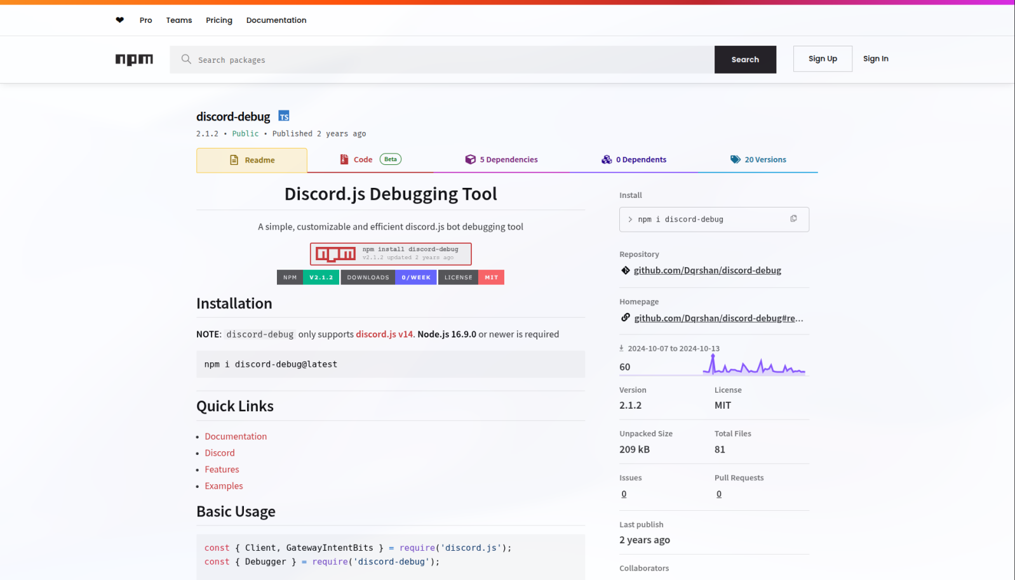Click the TypeScript TS badge icon
The height and width of the screenshot is (580, 1015).
pos(284,116)
